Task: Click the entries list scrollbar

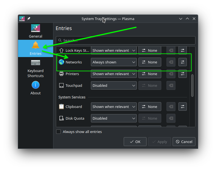Action: click(x=192, y=85)
